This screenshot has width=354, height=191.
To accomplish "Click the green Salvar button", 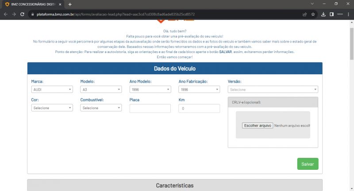I will (308, 164).
